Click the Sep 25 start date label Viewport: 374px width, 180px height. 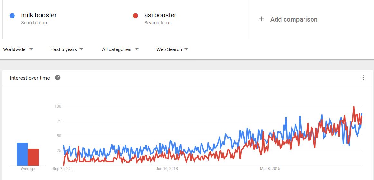pos(63,169)
